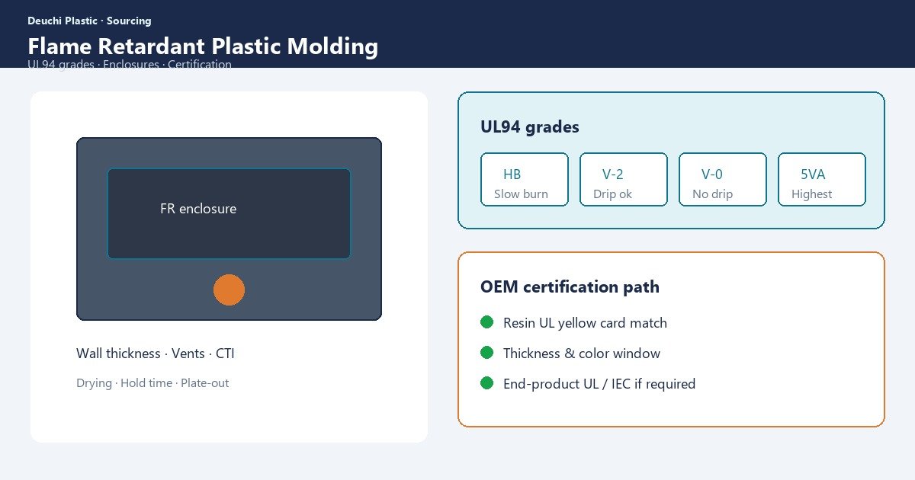Click the OEM certification path heading
Screen dimensions: 915x480
tap(570, 287)
